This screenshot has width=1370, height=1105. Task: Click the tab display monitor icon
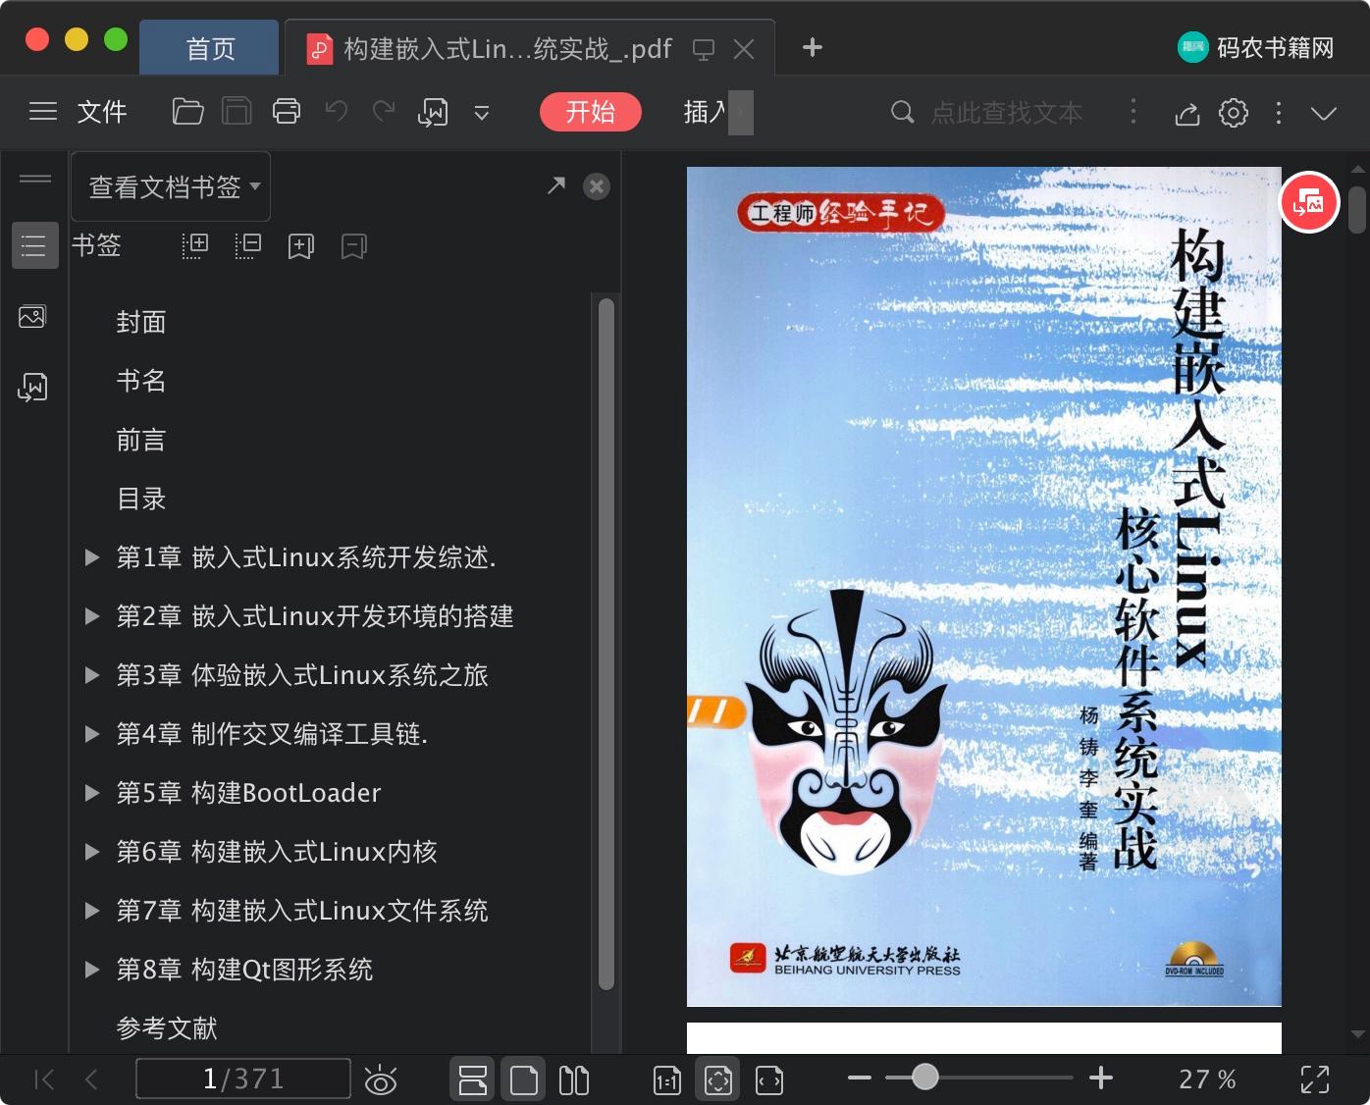click(704, 49)
